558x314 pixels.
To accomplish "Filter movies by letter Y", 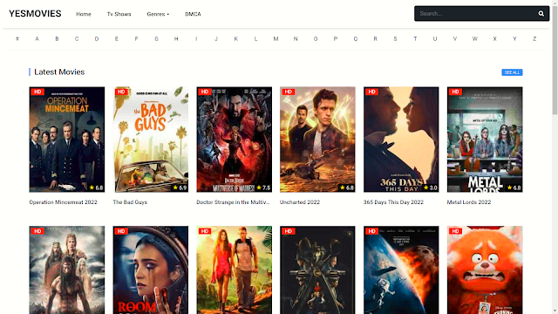I will (x=514, y=38).
